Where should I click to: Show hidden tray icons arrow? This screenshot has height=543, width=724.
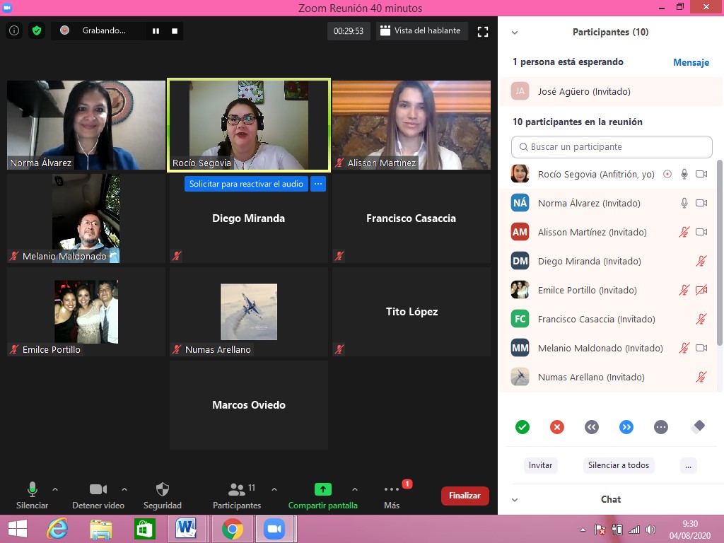(x=583, y=530)
